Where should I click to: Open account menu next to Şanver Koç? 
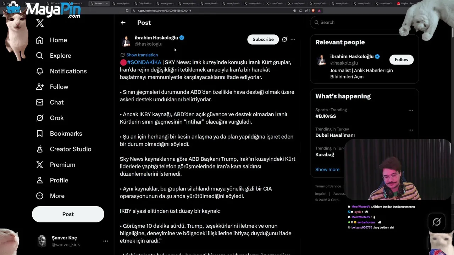[x=105, y=241]
